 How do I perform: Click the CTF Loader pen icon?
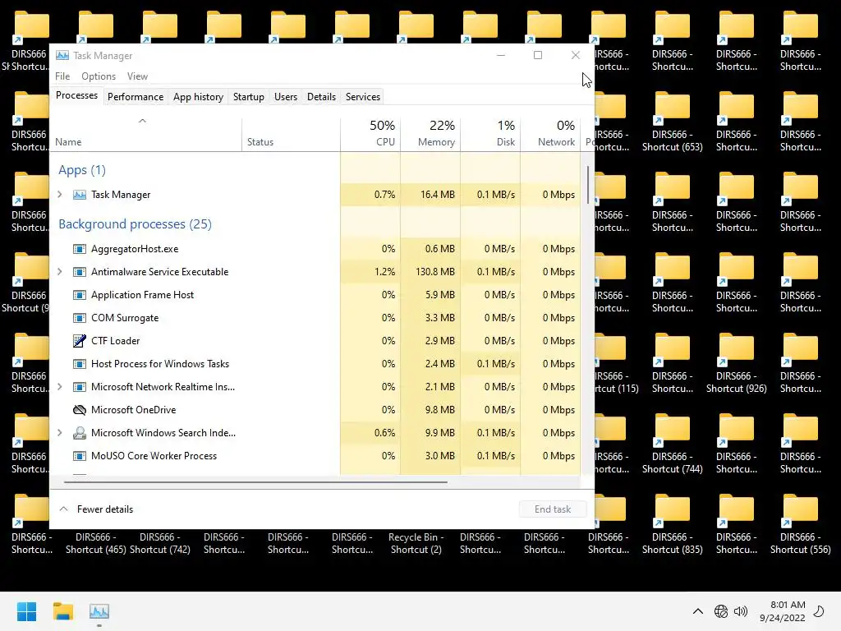tap(80, 341)
